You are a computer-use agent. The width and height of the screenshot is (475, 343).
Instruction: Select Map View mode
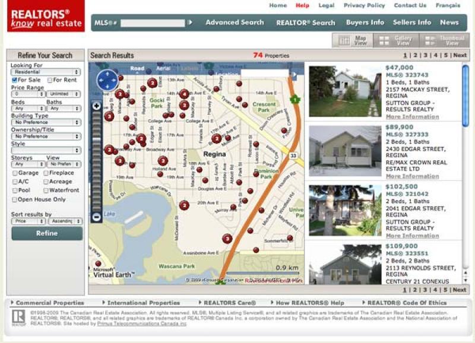pyautogui.click(x=356, y=42)
